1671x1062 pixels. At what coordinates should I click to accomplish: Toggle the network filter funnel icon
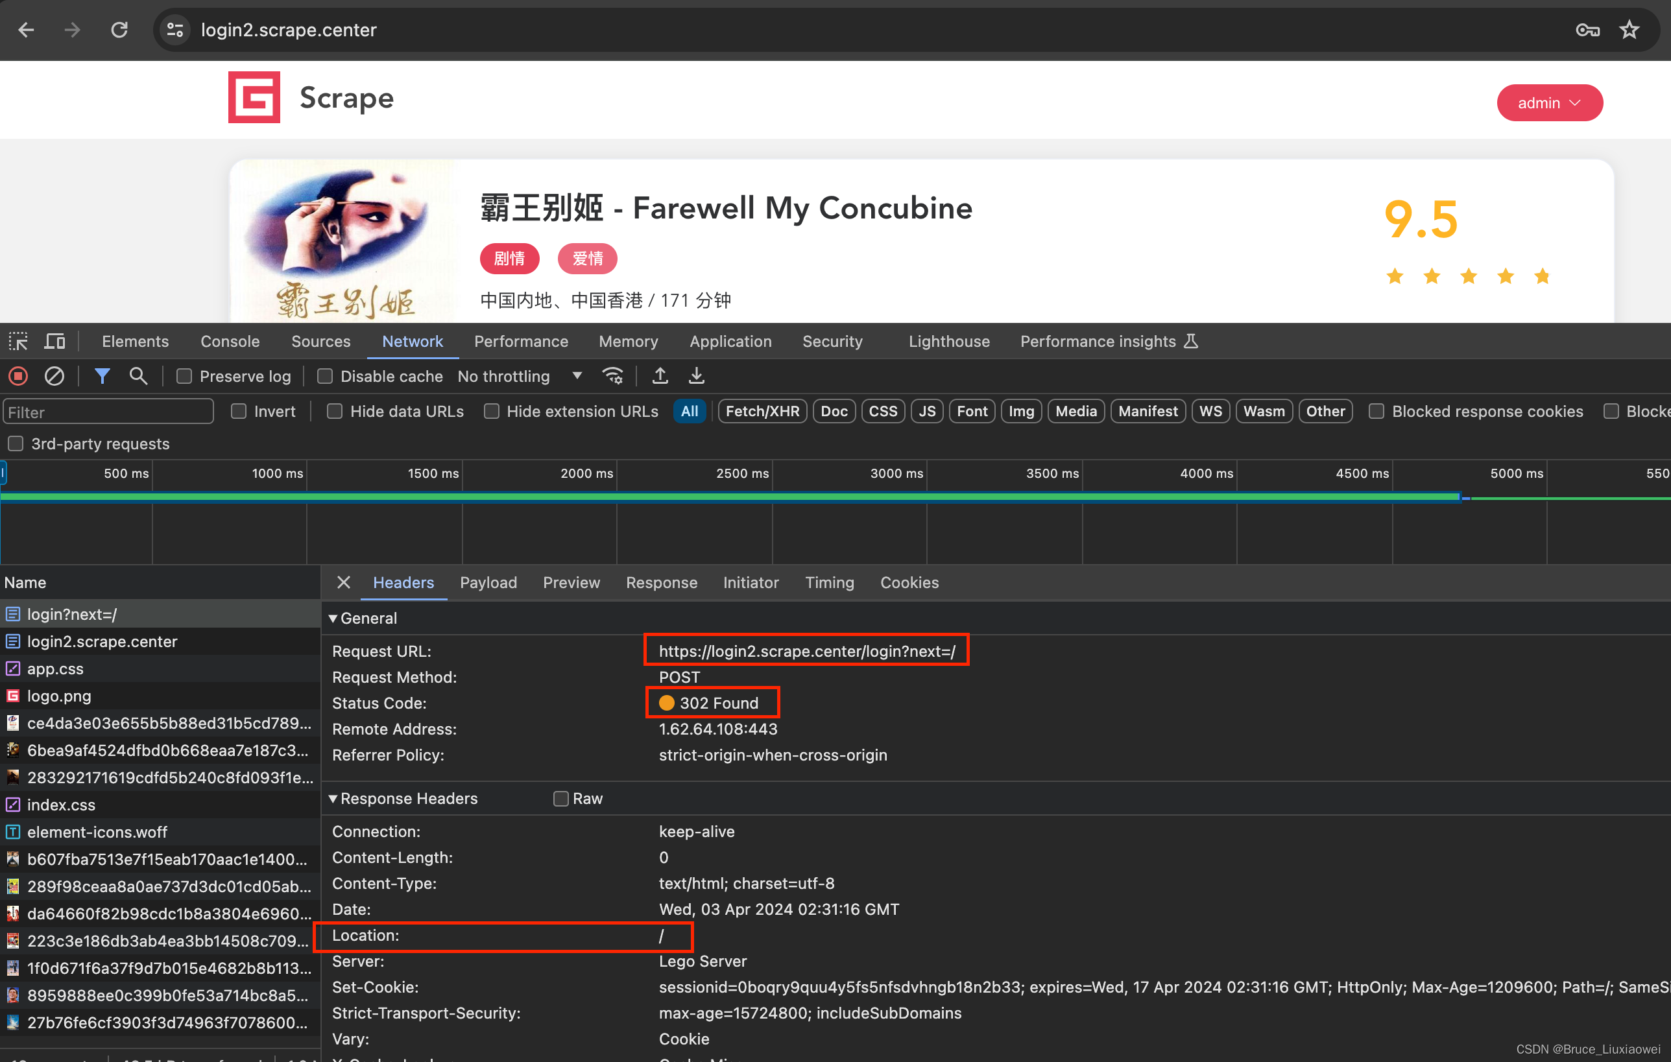(x=102, y=376)
